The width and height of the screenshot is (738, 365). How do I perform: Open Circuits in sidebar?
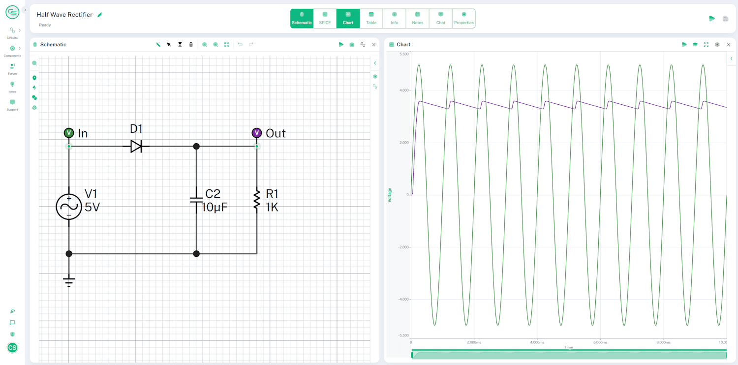tap(12, 33)
